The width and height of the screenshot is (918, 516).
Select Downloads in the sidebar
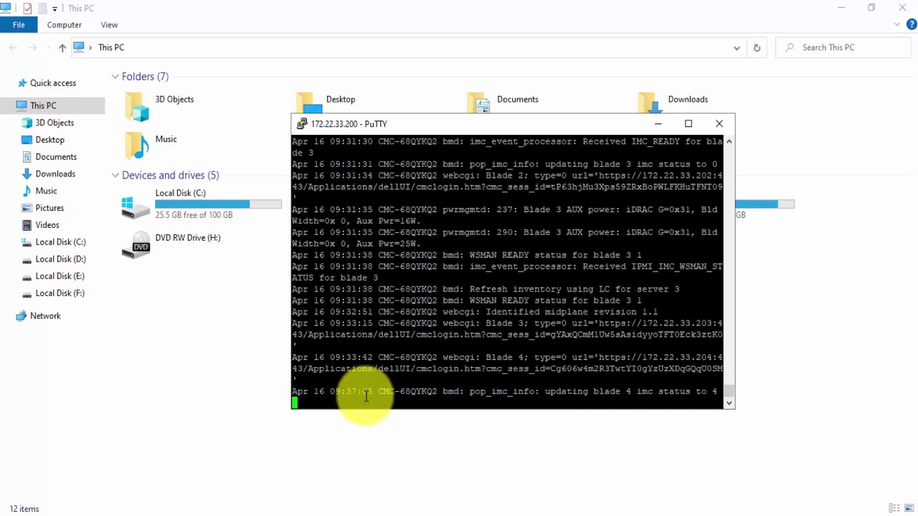pyautogui.click(x=55, y=174)
